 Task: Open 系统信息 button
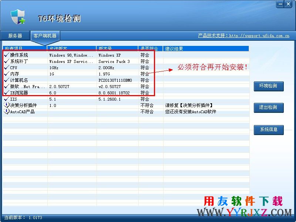(269, 130)
